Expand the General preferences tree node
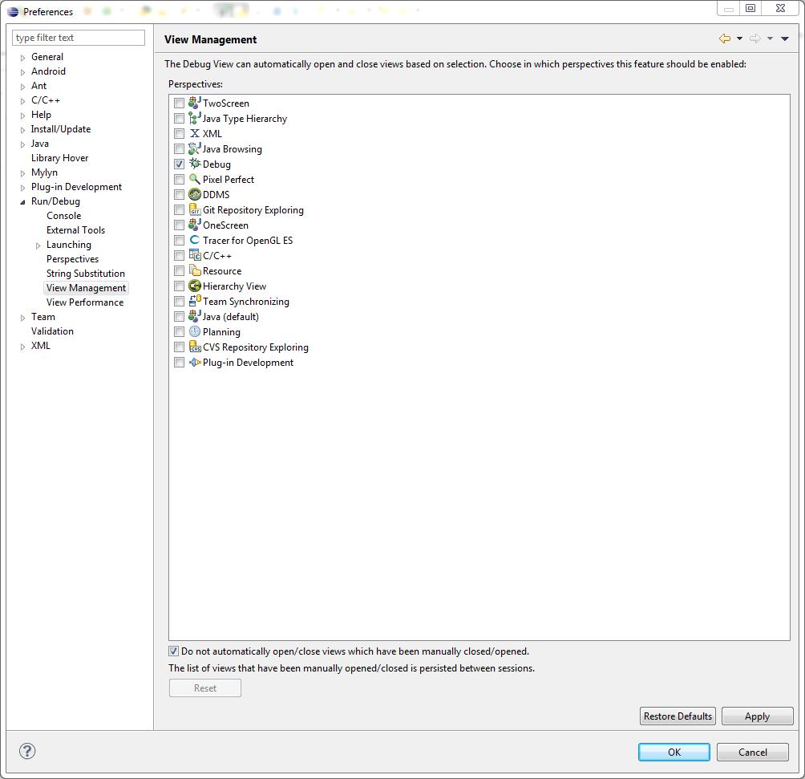 coord(23,58)
